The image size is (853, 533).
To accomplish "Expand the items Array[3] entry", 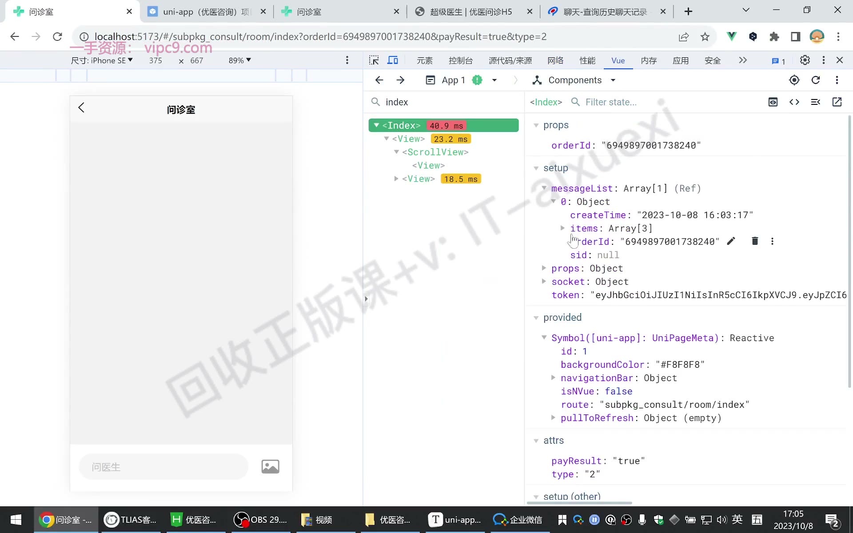I will coord(562,228).
